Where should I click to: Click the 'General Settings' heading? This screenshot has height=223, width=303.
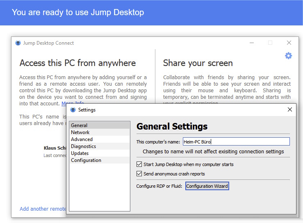(x=172, y=126)
